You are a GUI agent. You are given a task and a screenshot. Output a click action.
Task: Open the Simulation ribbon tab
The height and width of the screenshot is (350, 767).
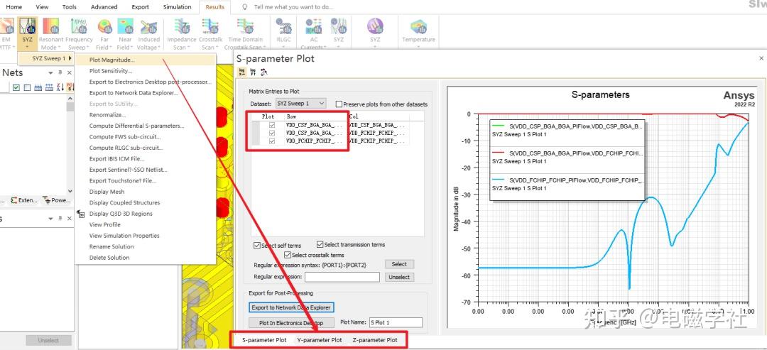177,7
